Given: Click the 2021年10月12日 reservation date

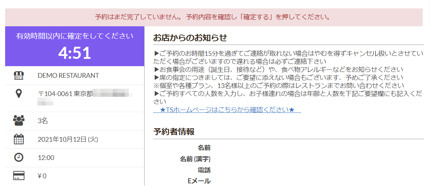Looking at the screenshot, I should tap(68, 139).
